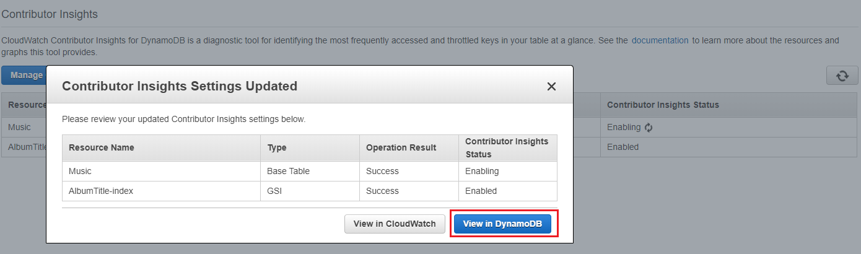Screen dimensions: 861x254
Task: Click the Enabling status in dialog table
Action: (x=508, y=171)
